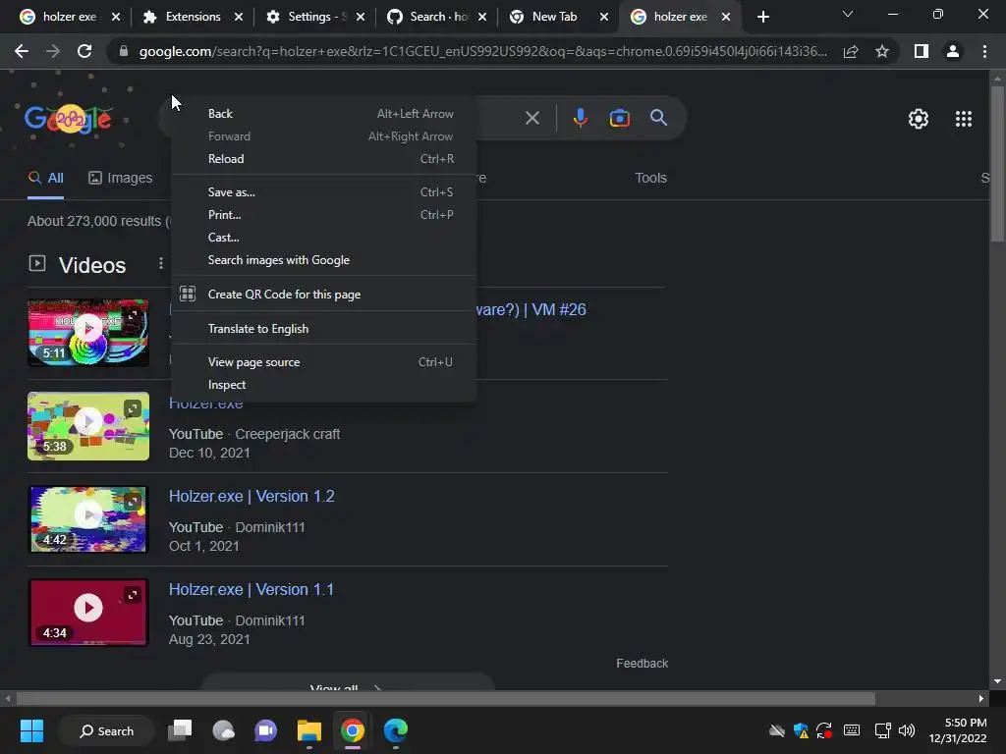Open the Chrome three-dot menu
1006x754 pixels.
984,51
